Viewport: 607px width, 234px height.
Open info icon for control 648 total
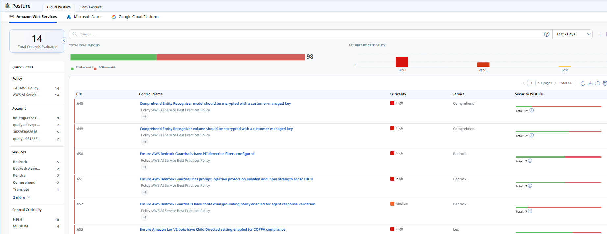click(532, 110)
